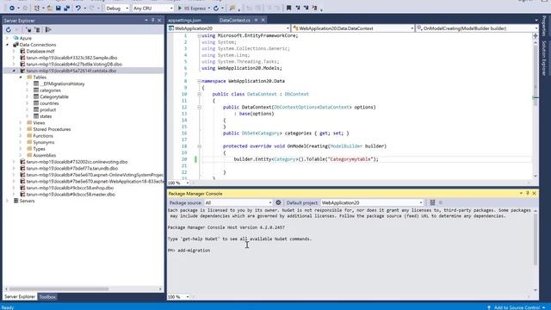The height and width of the screenshot is (310, 551).
Task: Click the Navigate Backward toolbar icon
Action: [x=11, y=8]
